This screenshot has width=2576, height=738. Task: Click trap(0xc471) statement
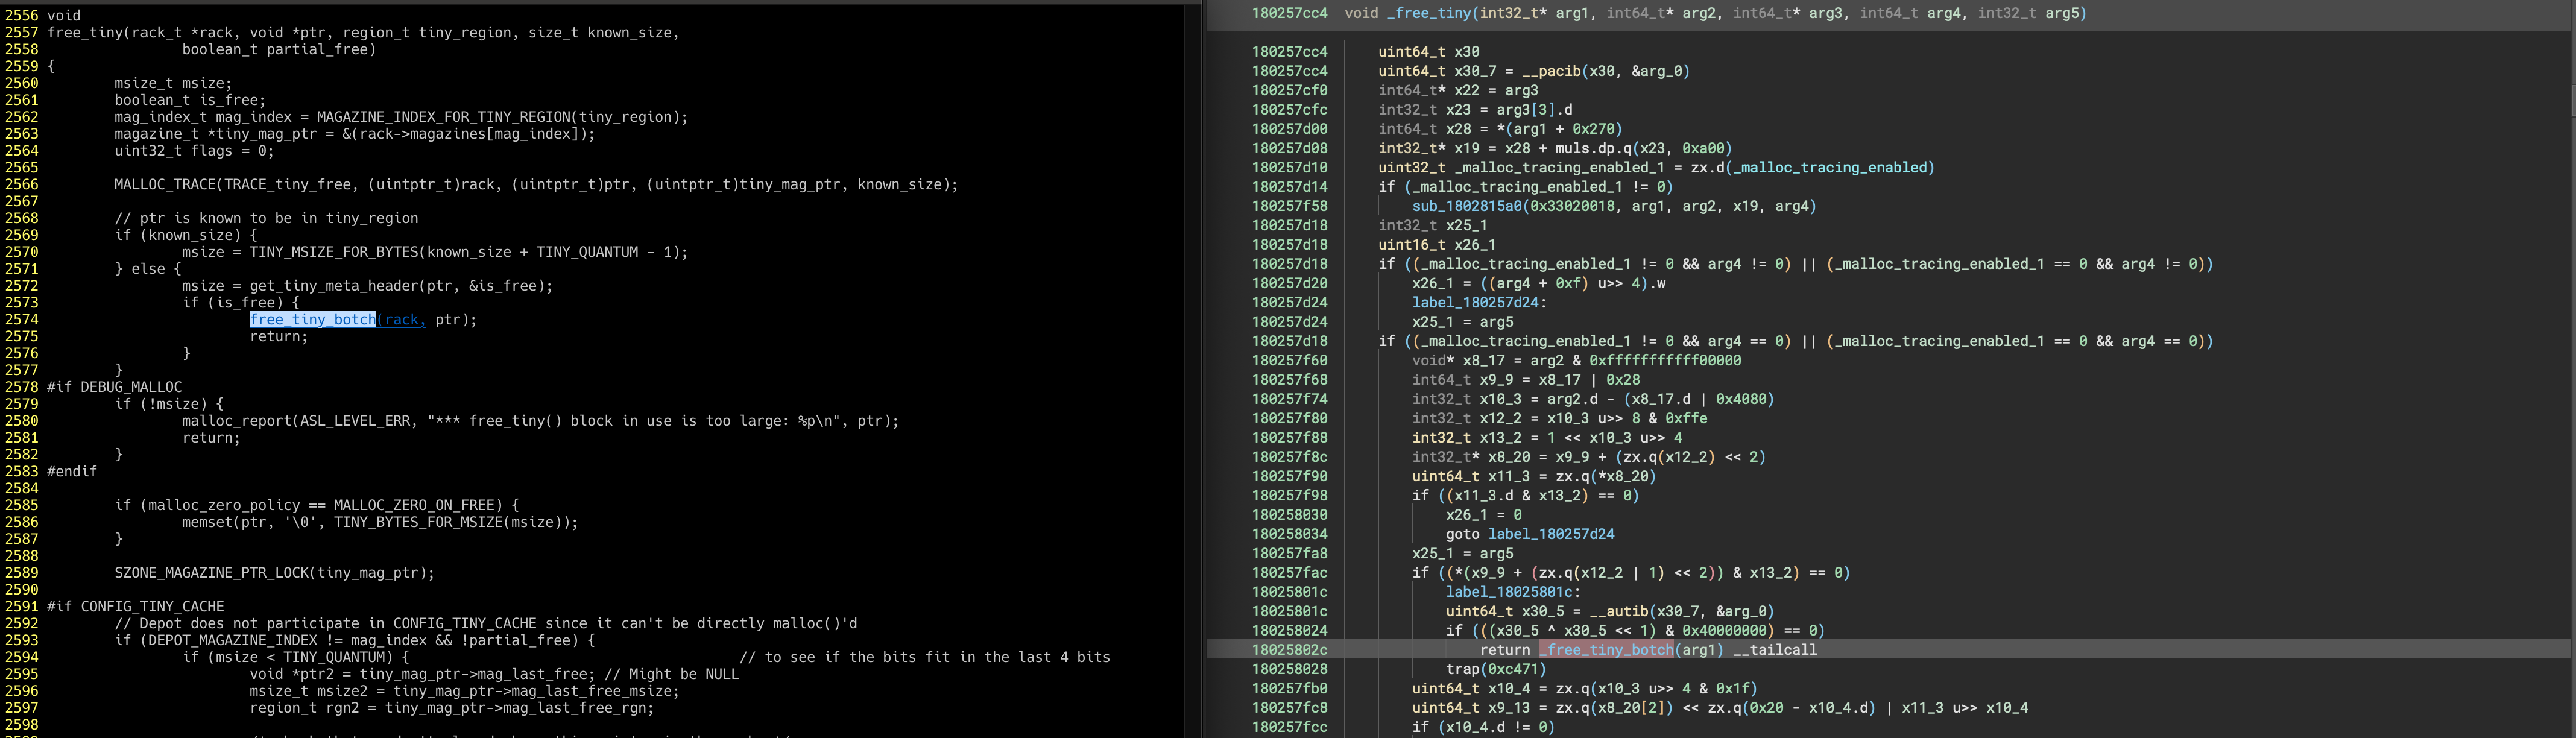click(1495, 669)
